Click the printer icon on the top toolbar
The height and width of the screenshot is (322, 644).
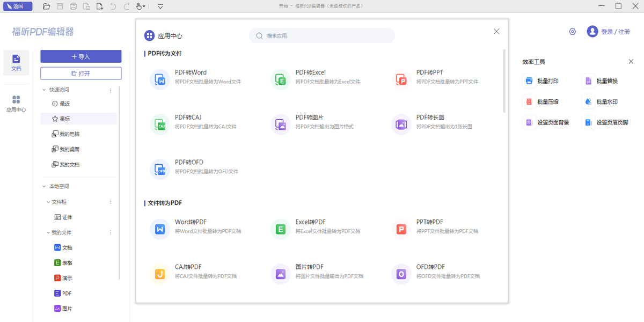72,6
